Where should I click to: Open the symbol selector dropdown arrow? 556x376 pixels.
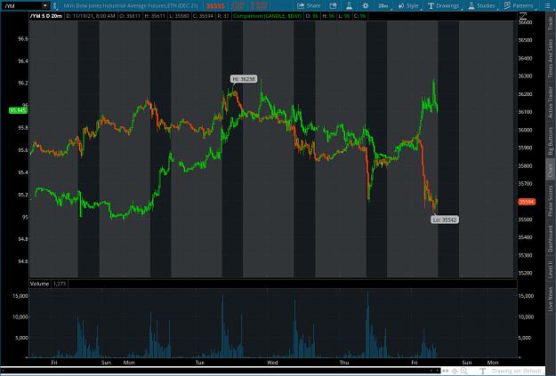pyautogui.click(x=45, y=5)
